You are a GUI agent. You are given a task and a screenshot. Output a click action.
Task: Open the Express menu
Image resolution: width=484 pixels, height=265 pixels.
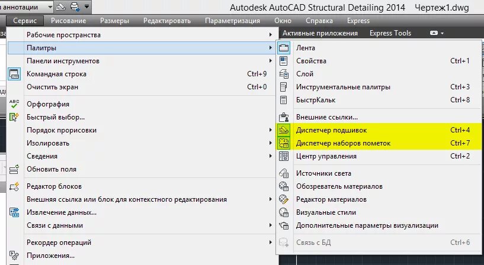358,21
